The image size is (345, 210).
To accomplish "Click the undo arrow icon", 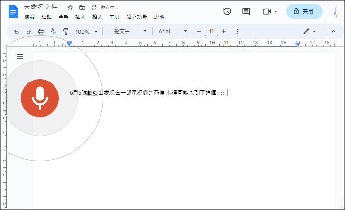I will click(x=17, y=32).
